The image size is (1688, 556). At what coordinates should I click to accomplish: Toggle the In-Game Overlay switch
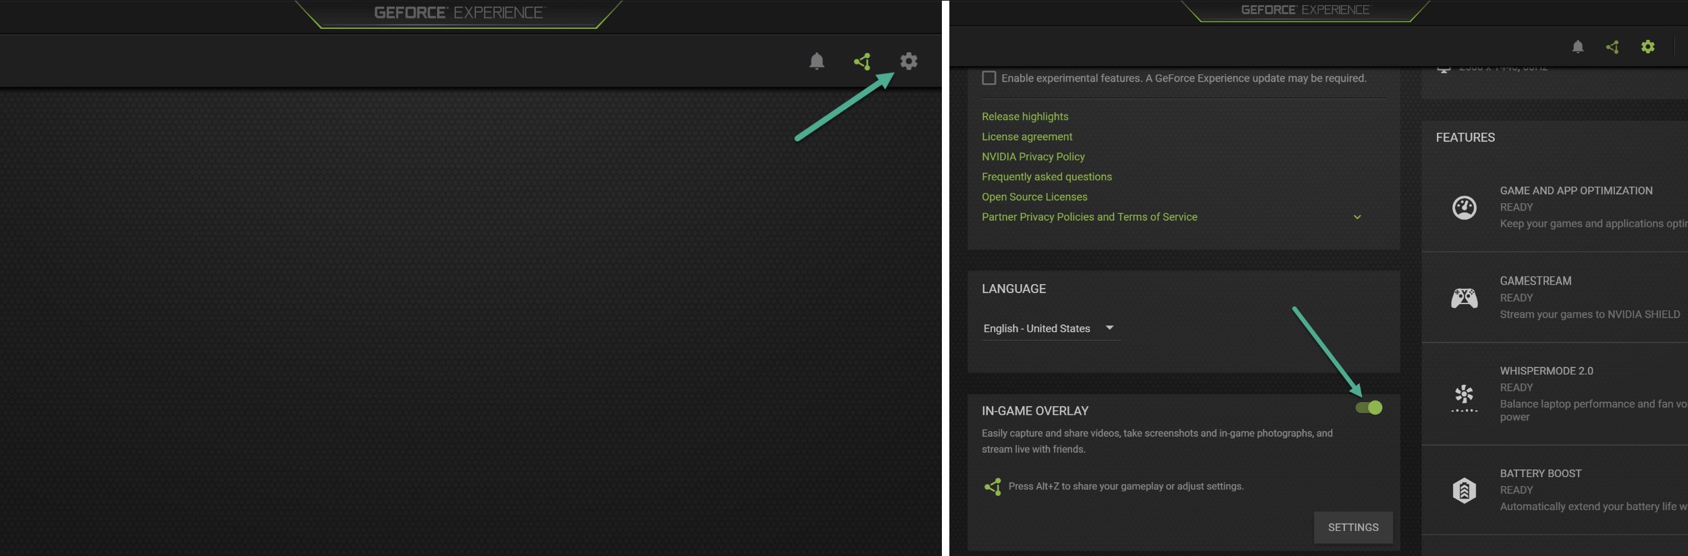click(1369, 408)
